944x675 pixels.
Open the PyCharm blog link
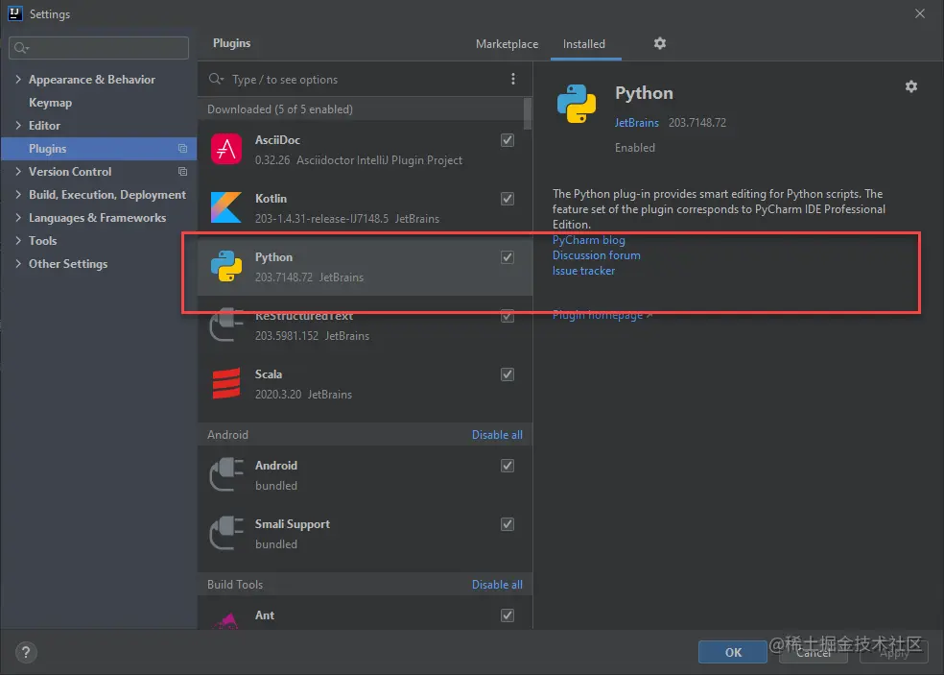click(589, 240)
